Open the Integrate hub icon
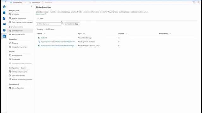The width and height of the screenshot is (202, 113). tap(4, 24)
